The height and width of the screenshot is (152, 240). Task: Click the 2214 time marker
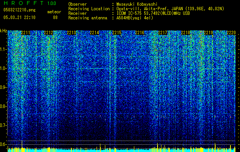point(94,33)
